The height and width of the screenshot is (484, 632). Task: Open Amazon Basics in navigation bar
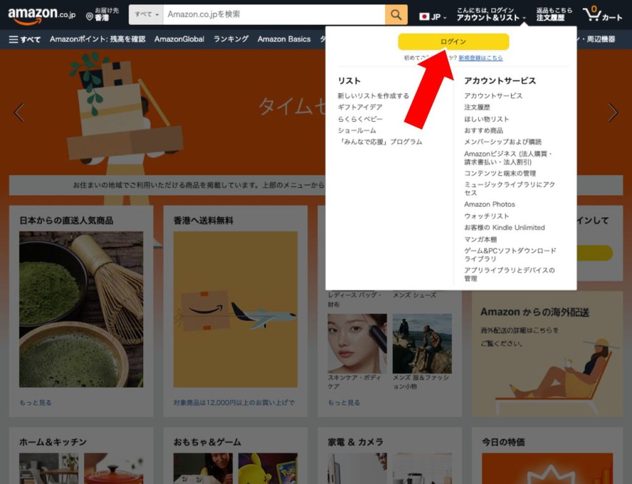[x=284, y=40]
